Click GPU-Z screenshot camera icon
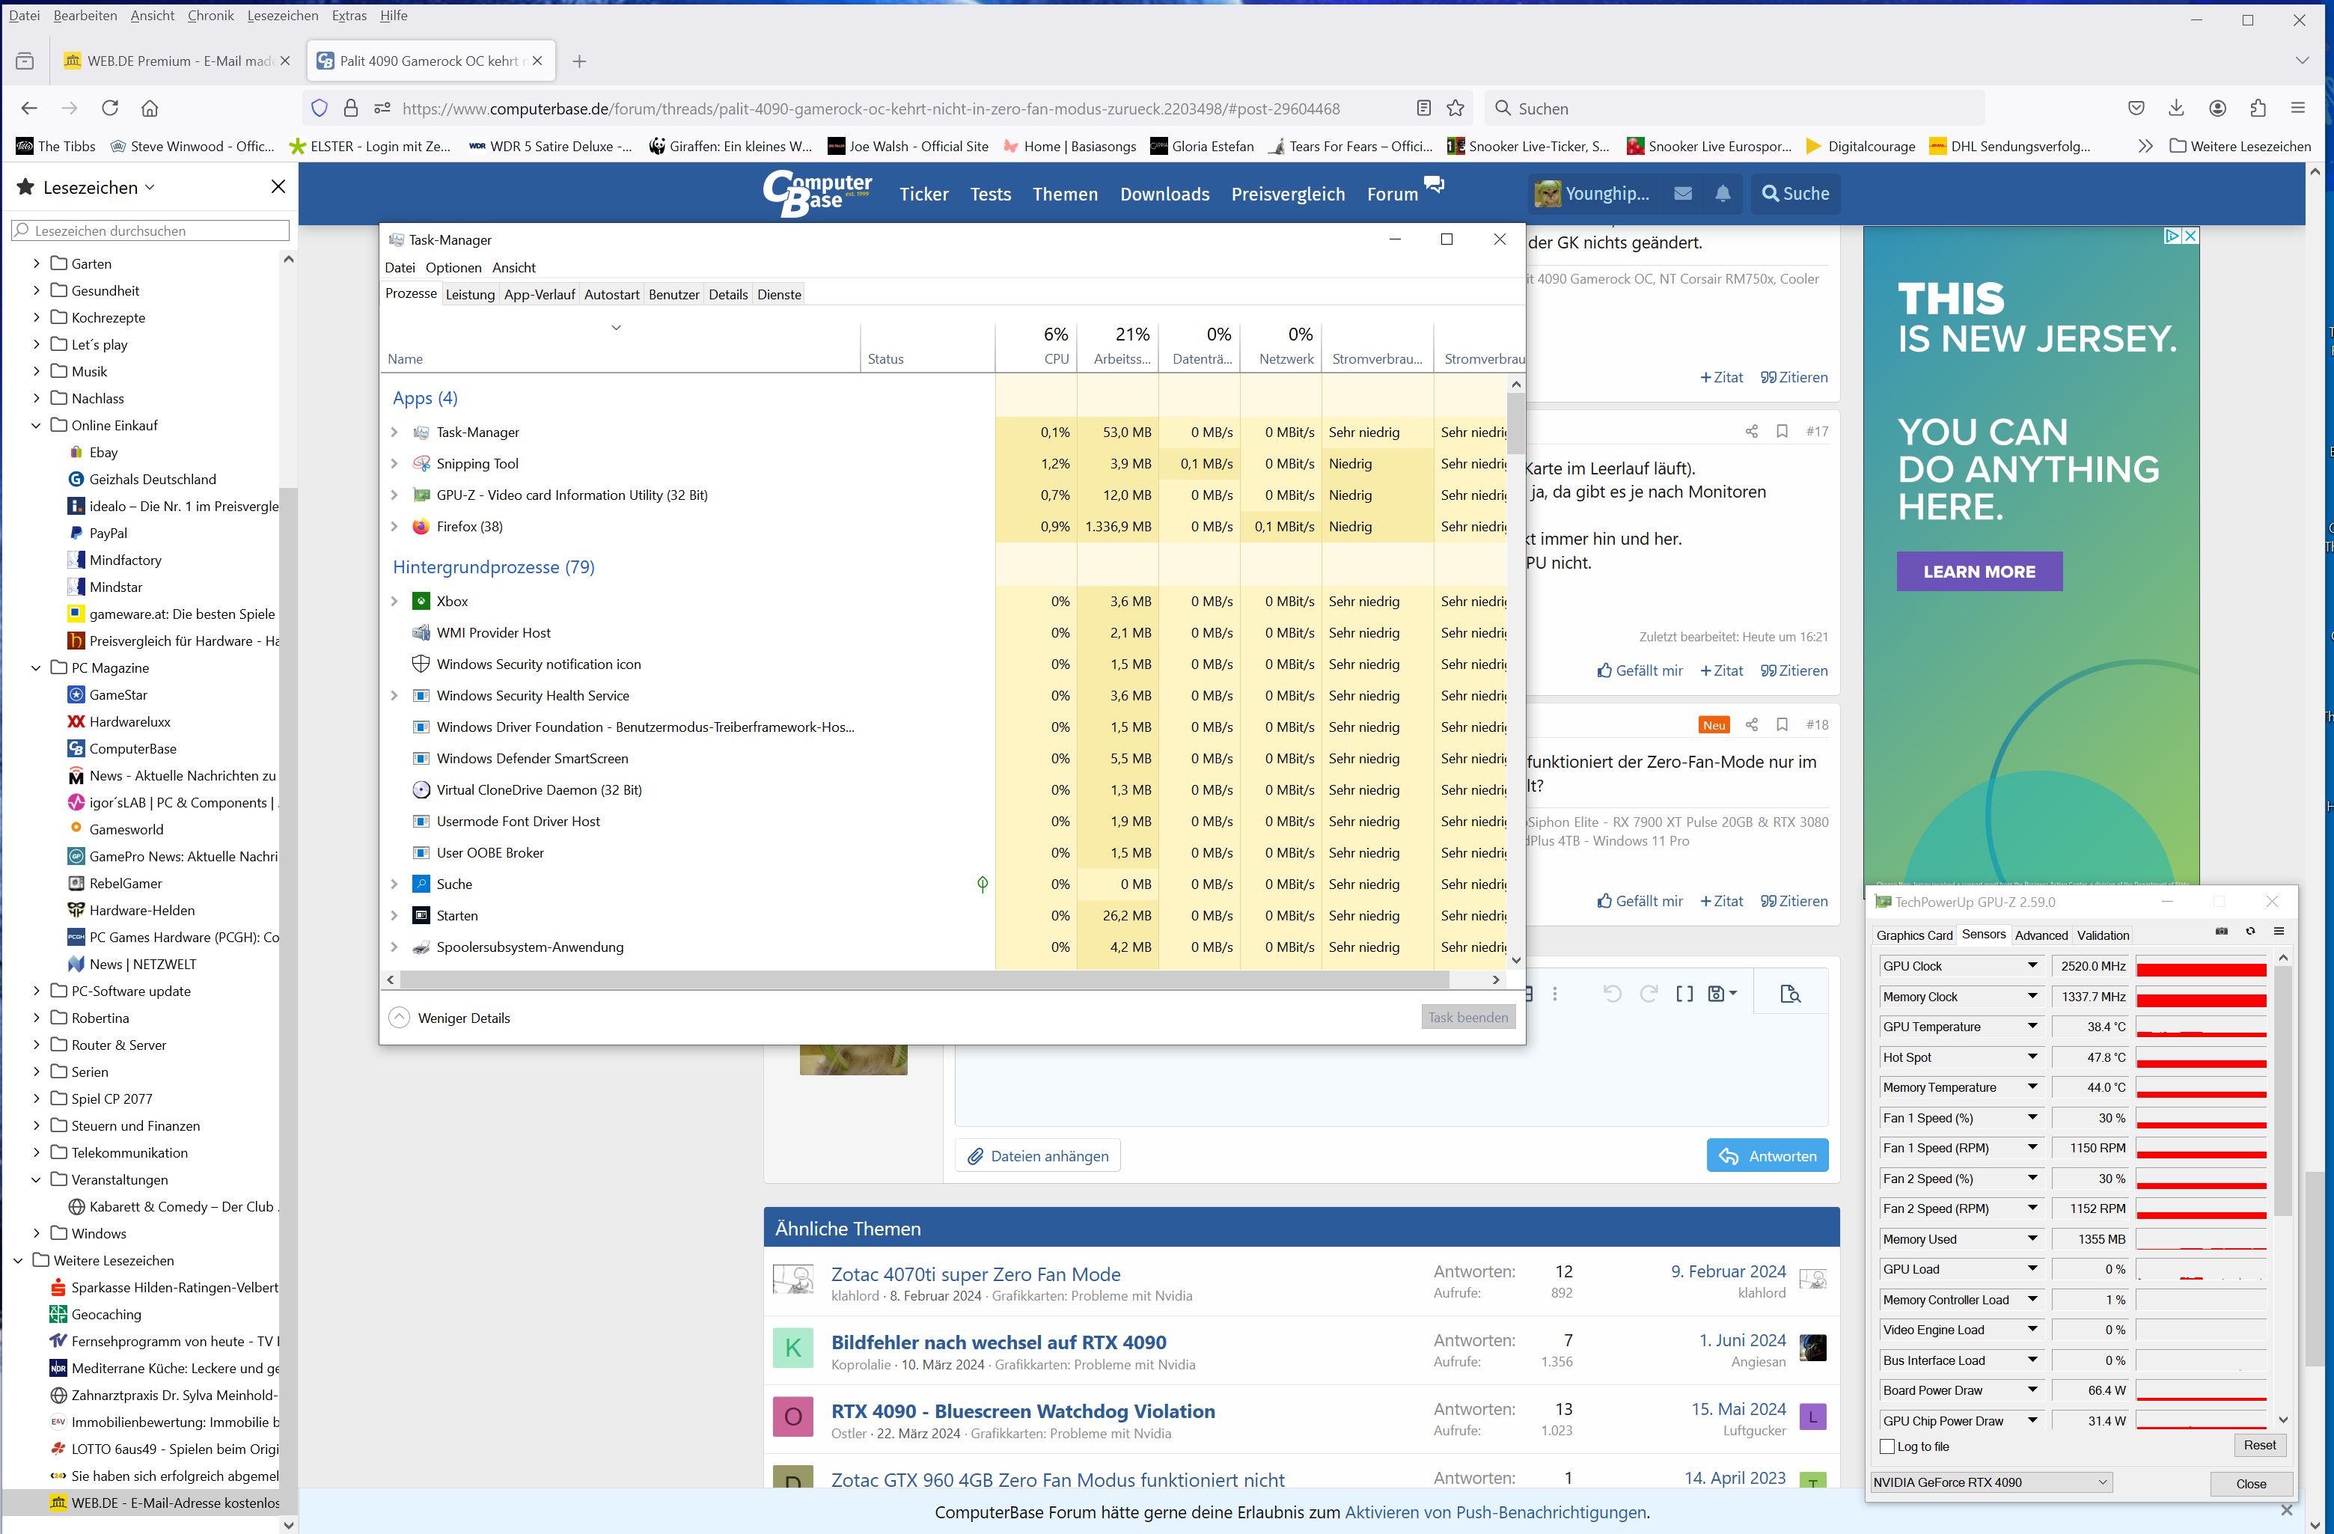 click(x=2221, y=931)
